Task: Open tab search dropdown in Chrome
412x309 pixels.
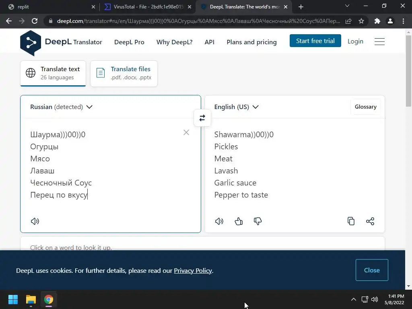Action: pyautogui.click(x=347, y=6)
